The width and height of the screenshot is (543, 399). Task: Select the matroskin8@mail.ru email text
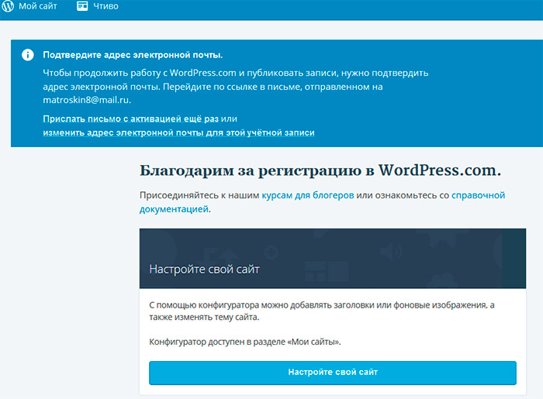87,100
